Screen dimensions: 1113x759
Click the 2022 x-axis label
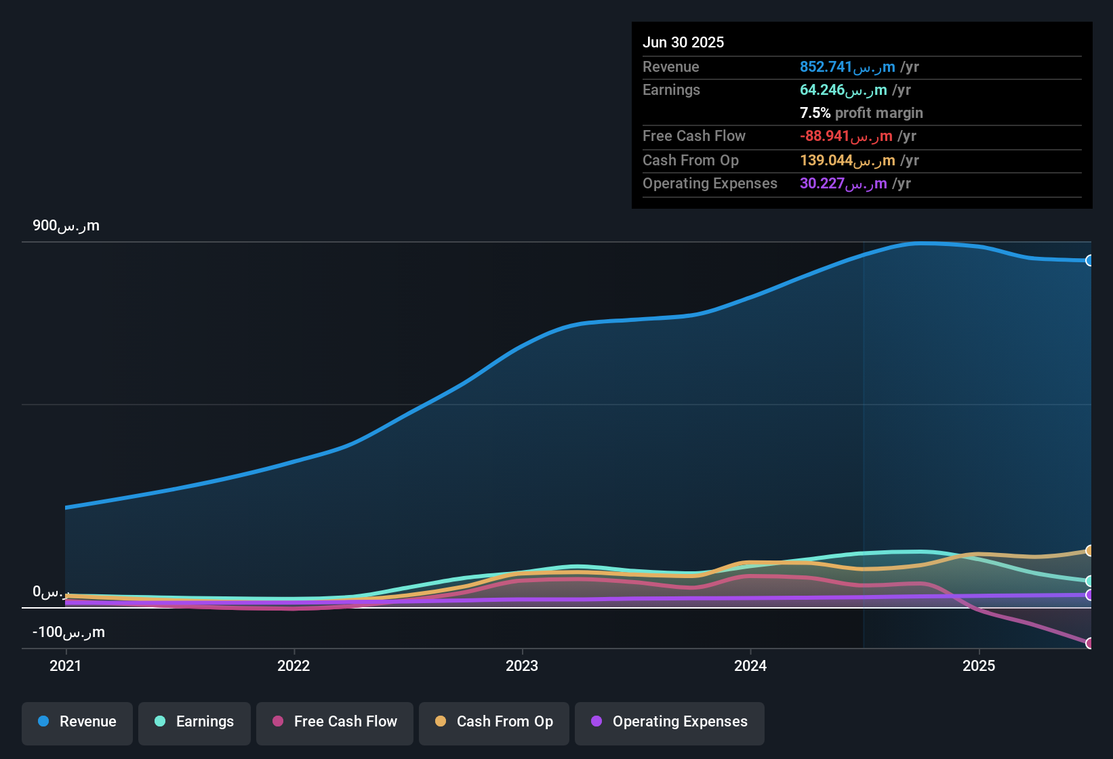point(294,665)
